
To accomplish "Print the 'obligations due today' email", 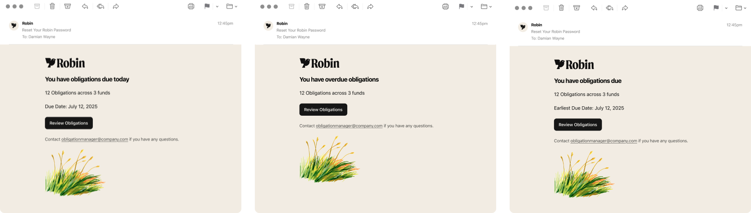I will [x=191, y=6].
